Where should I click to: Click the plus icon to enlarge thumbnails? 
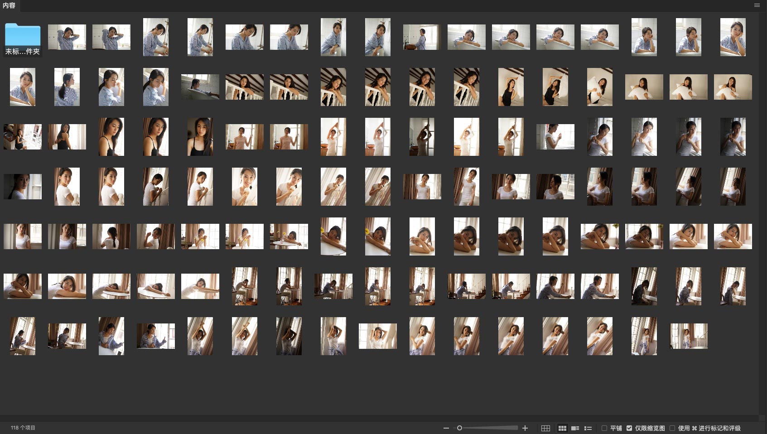525,428
